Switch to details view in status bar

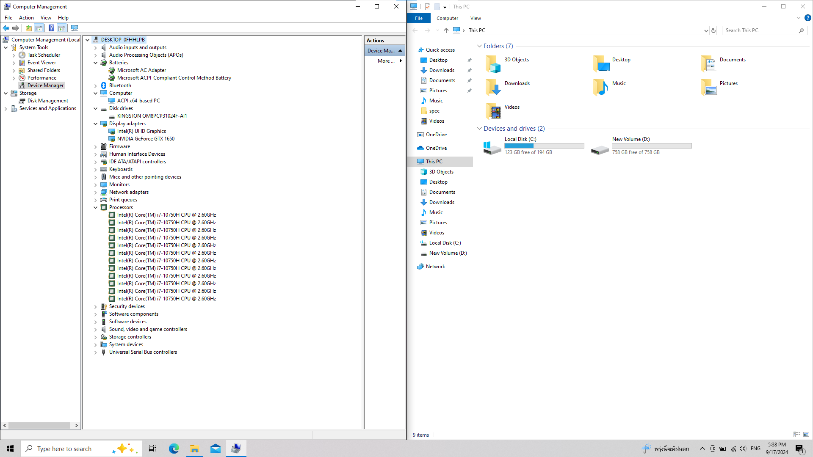[797, 435]
